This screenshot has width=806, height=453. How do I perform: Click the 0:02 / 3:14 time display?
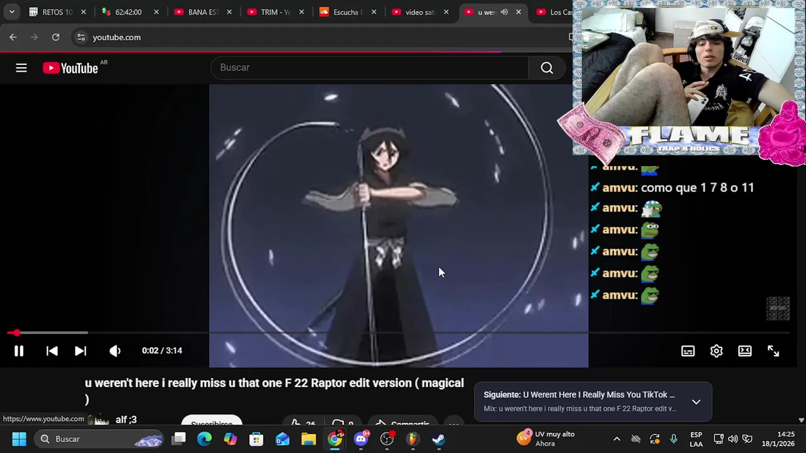click(x=162, y=350)
